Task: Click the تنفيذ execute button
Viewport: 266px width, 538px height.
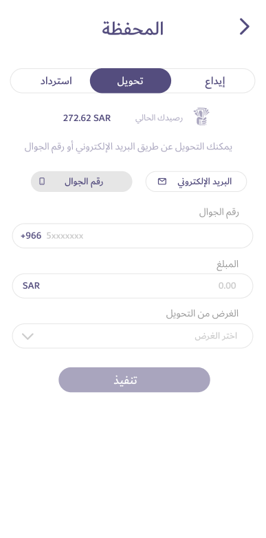Action: click(134, 380)
